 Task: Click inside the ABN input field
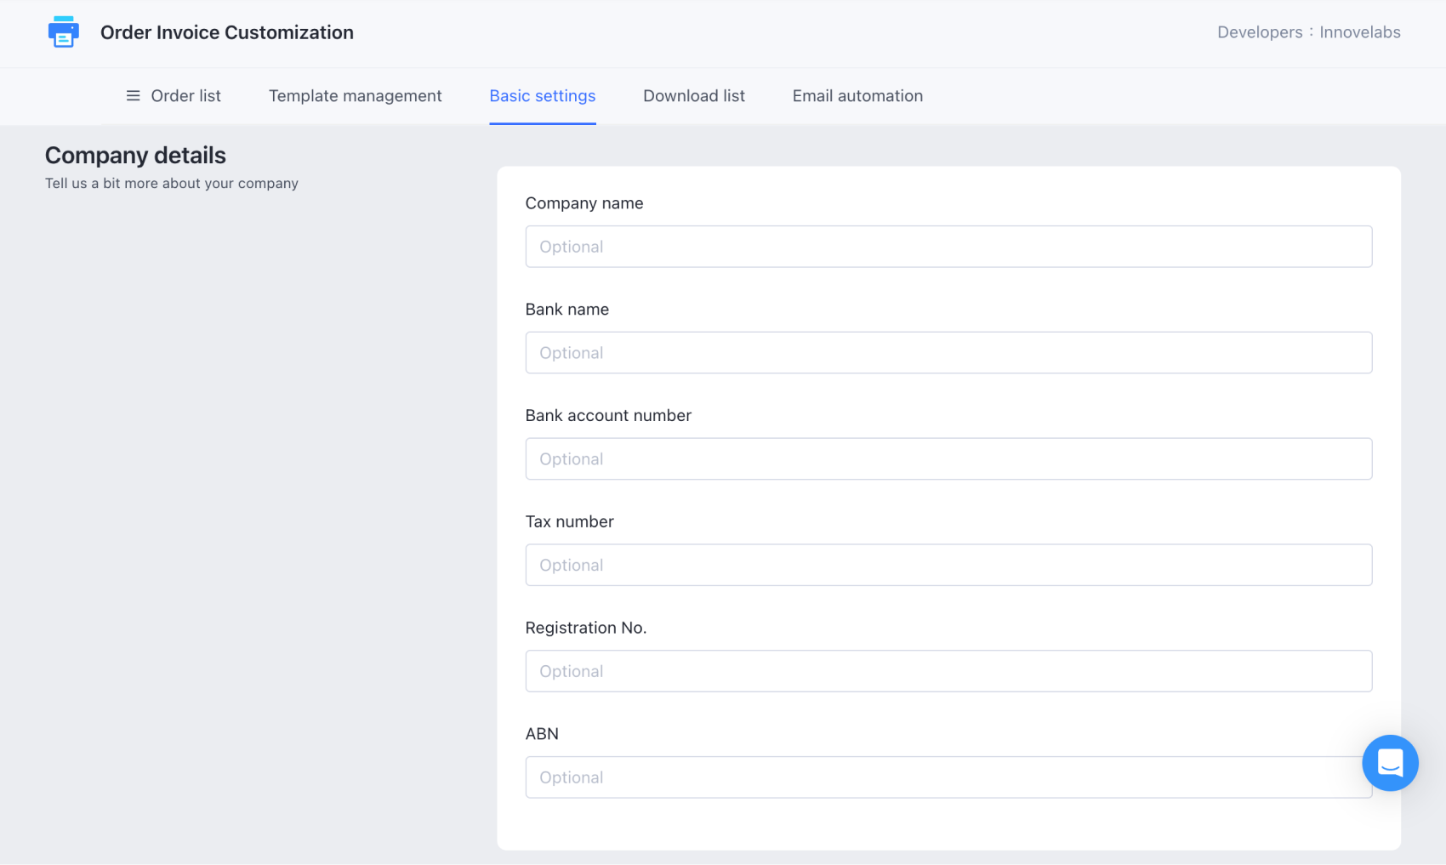pos(936,777)
